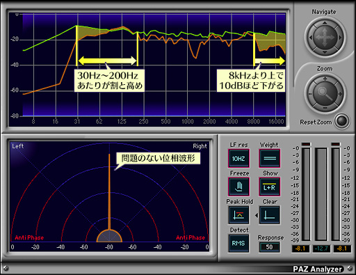
Task: Click the Zoom plus at top
Action: pos(325,79)
